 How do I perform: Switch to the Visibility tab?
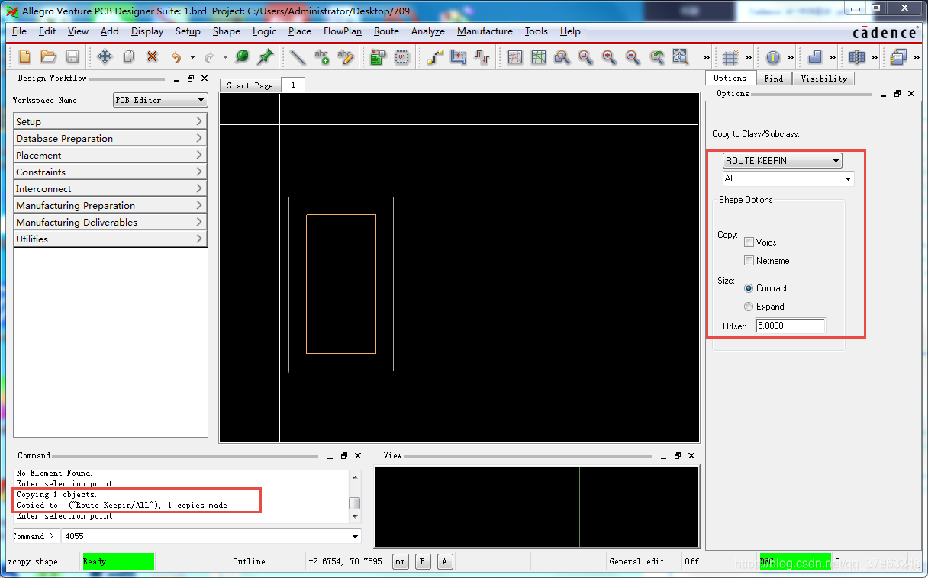[x=823, y=79]
